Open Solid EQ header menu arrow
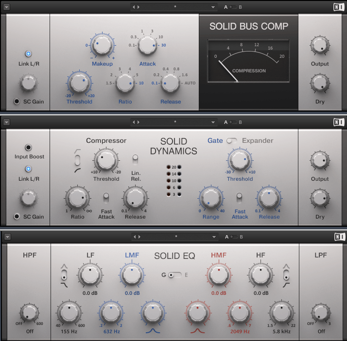This screenshot has width=347, height=341. (x=7, y=237)
